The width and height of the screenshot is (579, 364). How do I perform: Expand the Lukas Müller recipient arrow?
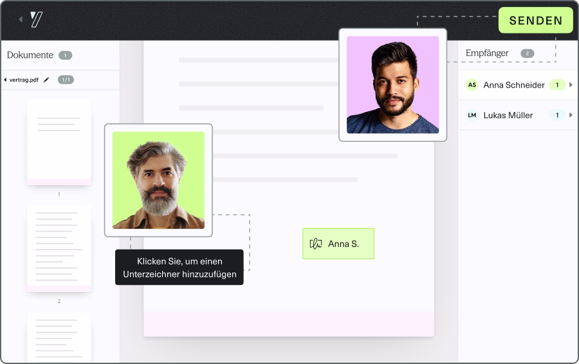click(x=571, y=115)
